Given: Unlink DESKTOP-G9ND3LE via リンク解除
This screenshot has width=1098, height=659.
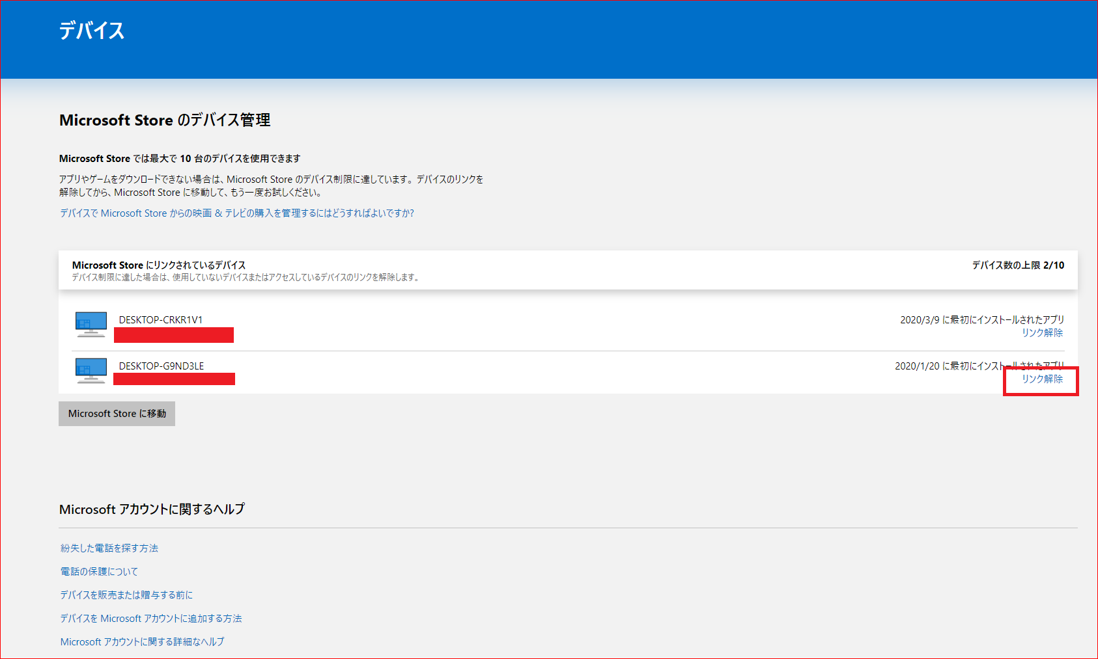Looking at the screenshot, I should coord(1042,379).
